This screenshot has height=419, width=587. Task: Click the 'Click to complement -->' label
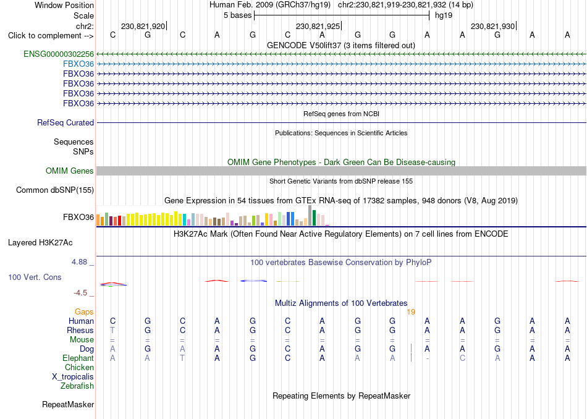click(51, 36)
